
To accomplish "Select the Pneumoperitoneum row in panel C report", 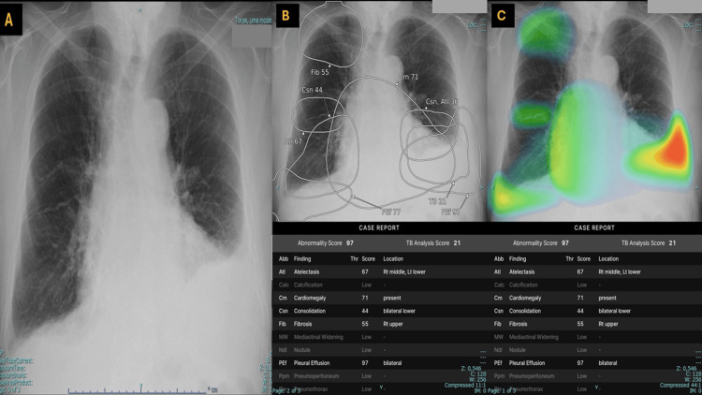I will [x=594, y=375].
